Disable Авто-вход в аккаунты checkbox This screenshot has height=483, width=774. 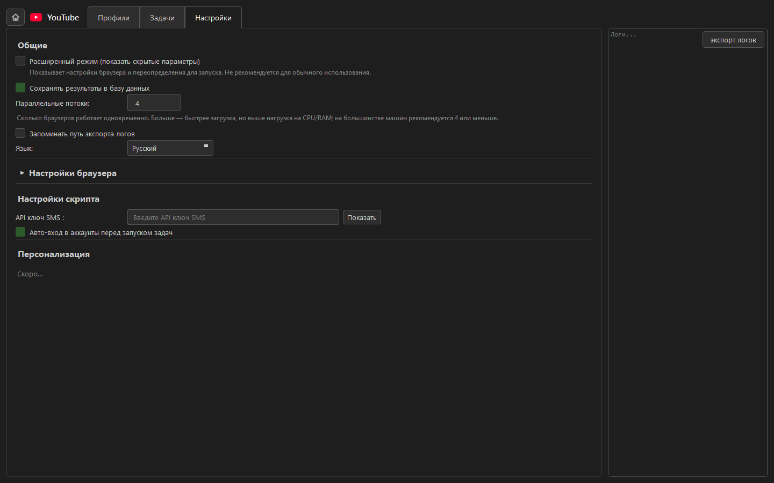[x=20, y=232]
